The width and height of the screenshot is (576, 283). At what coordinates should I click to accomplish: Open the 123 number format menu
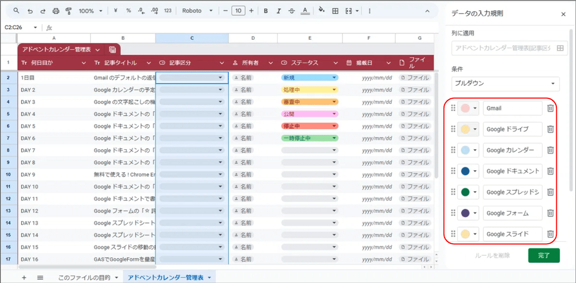coord(168,11)
